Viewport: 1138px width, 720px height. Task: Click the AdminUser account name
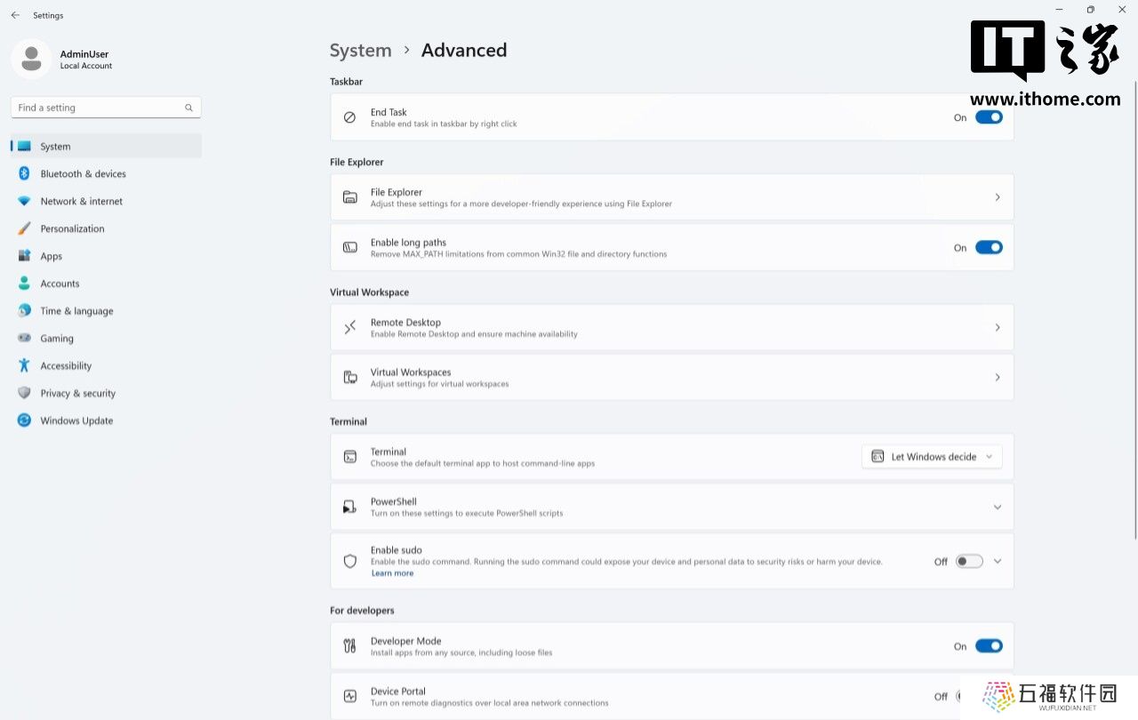click(x=84, y=54)
